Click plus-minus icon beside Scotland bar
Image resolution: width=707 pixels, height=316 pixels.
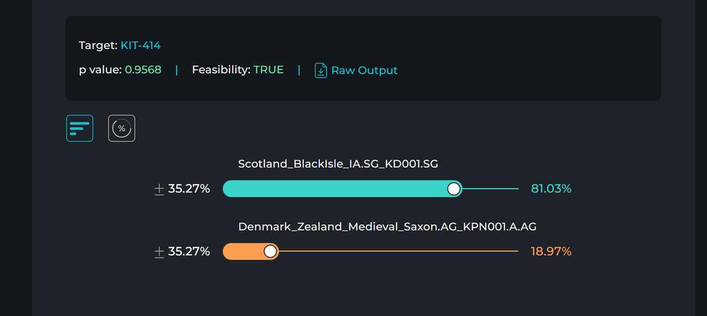[159, 189]
